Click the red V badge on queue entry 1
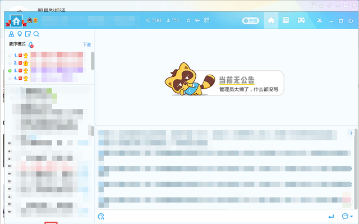 tap(20, 56)
